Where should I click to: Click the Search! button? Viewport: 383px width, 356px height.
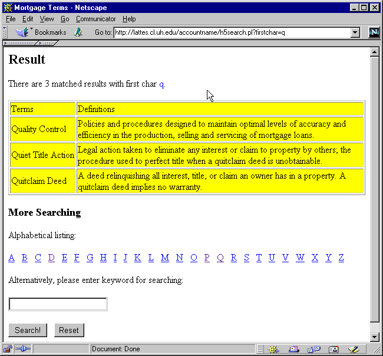(x=28, y=330)
